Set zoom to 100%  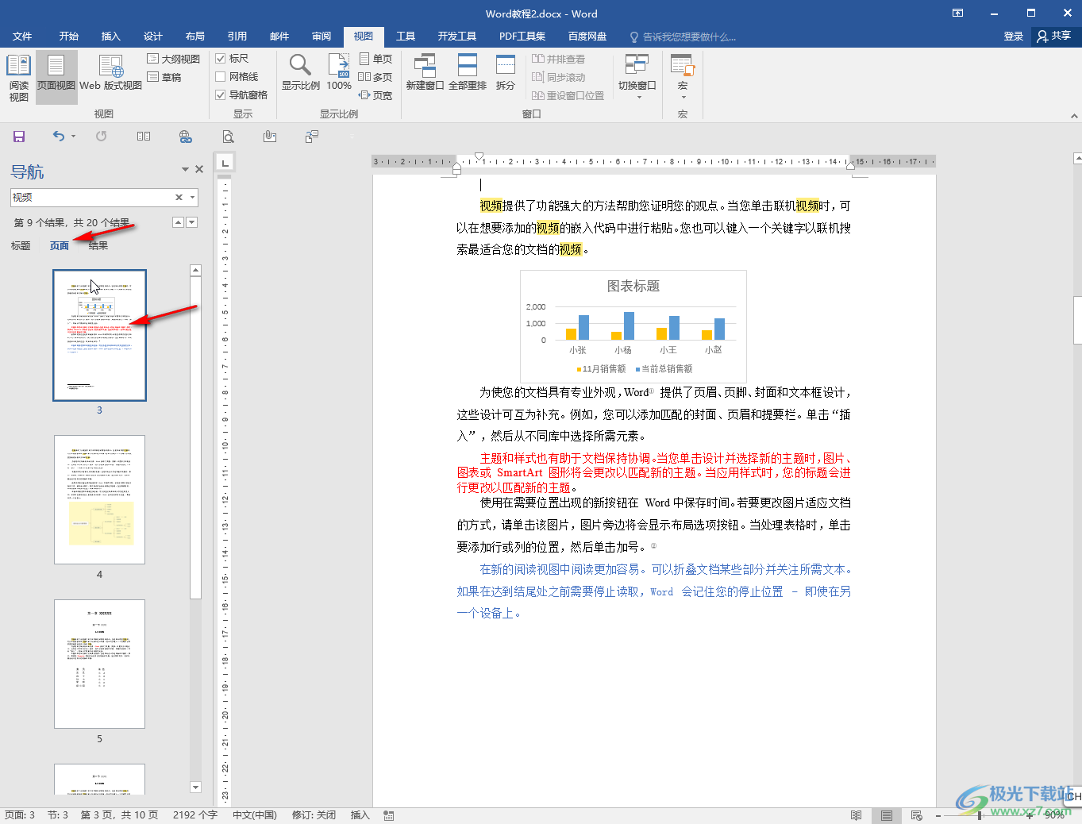pyautogui.click(x=339, y=73)
